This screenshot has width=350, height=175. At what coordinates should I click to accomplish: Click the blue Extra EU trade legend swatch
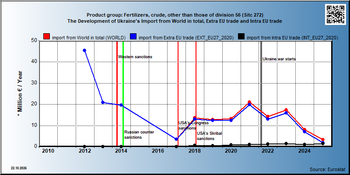coord(133,37)
